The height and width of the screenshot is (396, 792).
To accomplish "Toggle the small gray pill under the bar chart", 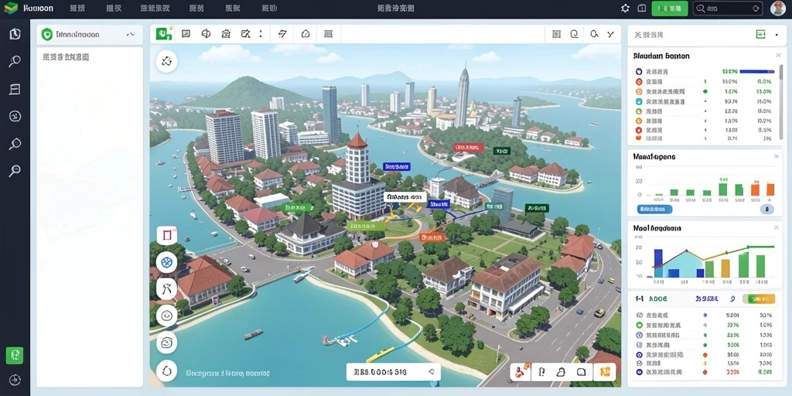I will point(766,209).
